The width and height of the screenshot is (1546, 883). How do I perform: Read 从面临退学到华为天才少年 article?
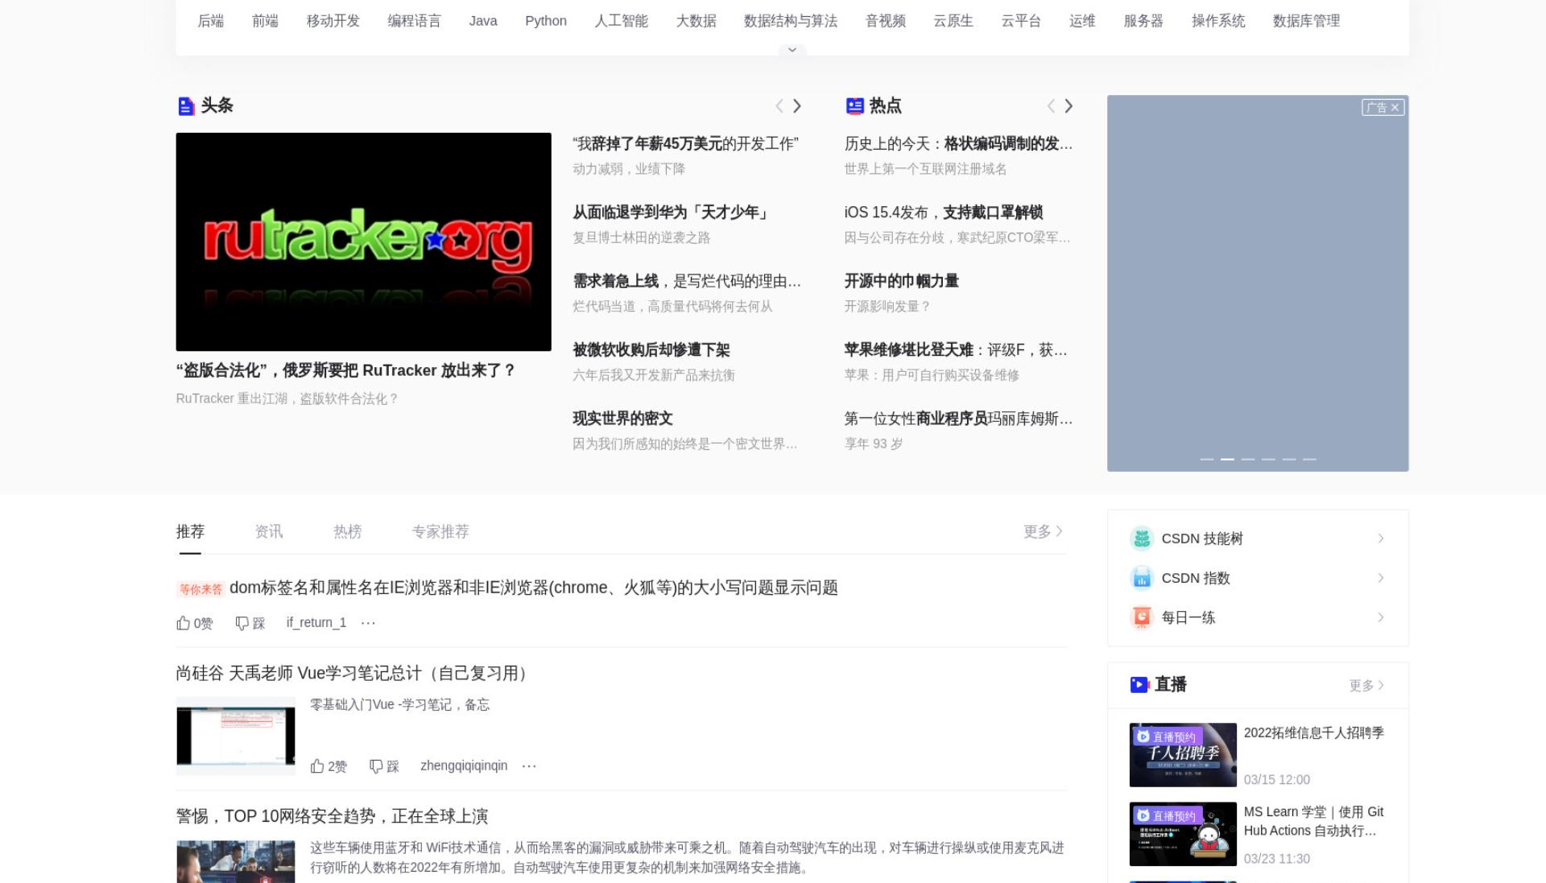[x=671, y=212]
